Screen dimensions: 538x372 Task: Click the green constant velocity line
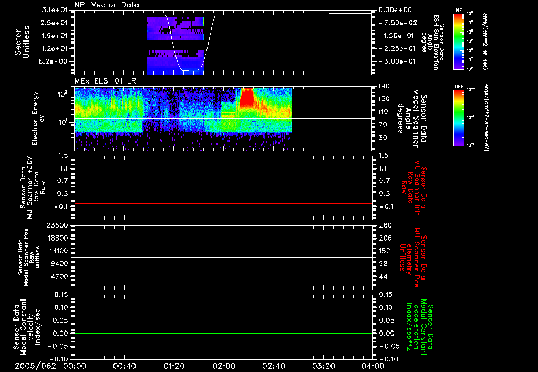pyautogui.click(x=223, y=333)
